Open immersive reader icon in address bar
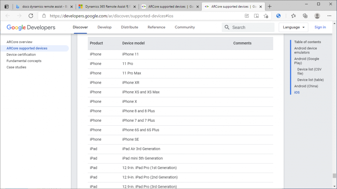 click(256, 16)
